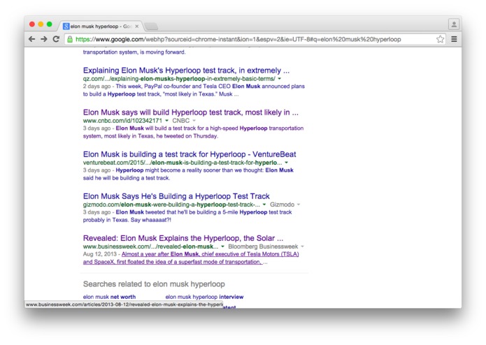The height and width of the screenshot is (345, 486).
Task: Search related 'elon musk net worth'
Action: (109, 297)
